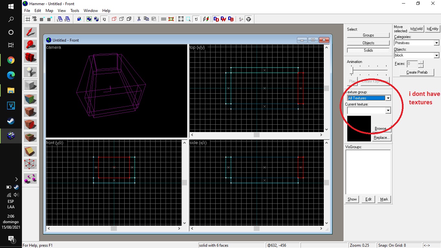The image size is (441, 248).
Task: Click the green-topped brick cube tool
Action: 30,137
